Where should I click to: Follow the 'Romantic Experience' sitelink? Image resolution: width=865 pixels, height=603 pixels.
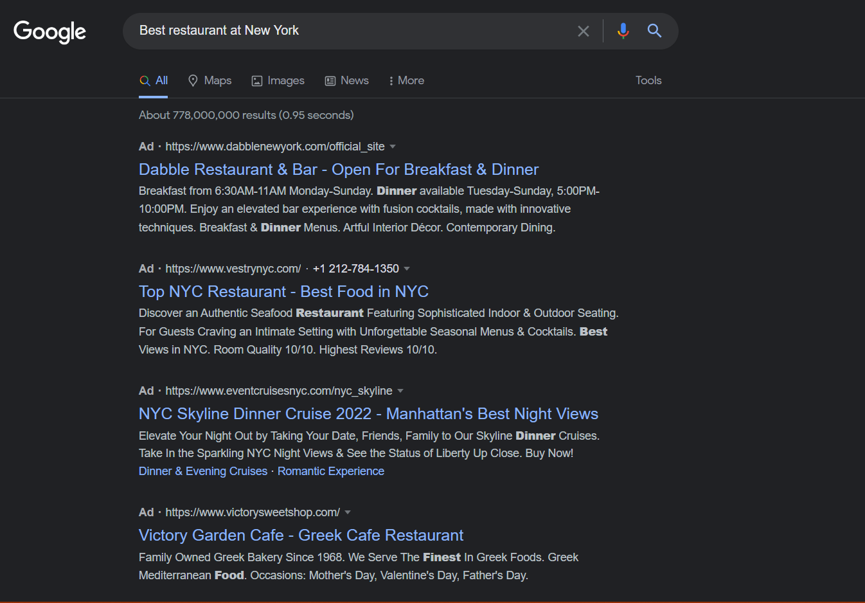[x=331, y=471]
